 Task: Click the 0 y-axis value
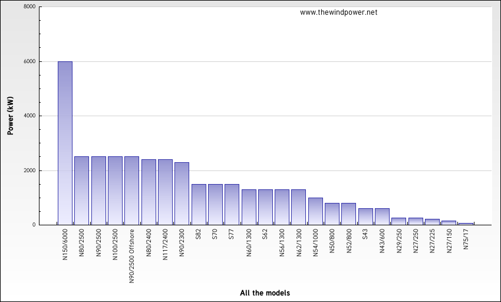click(34, 225)
